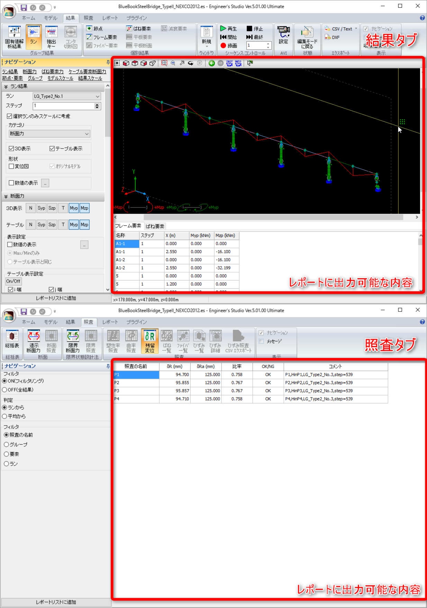Open help icon in upper window
The height and width of the screenshot is (608, 427).
pyautogui.click(x=422, y=18)
